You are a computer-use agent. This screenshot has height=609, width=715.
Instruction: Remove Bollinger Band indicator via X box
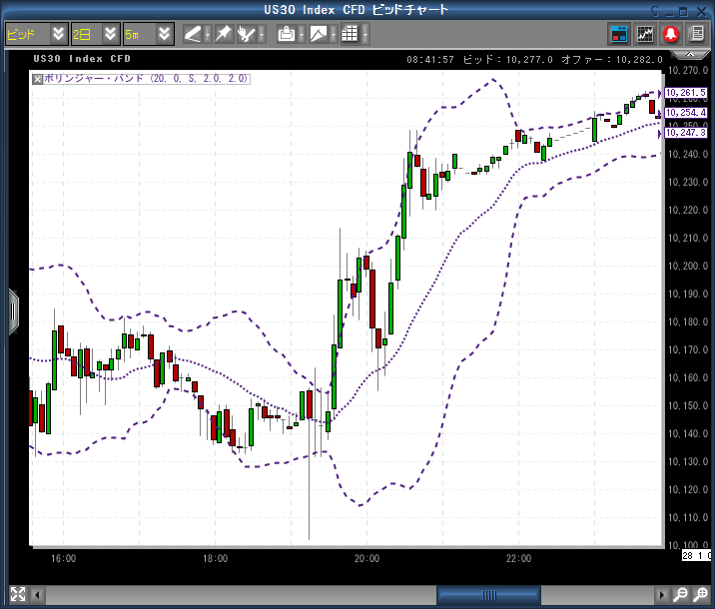pos(38,78)
